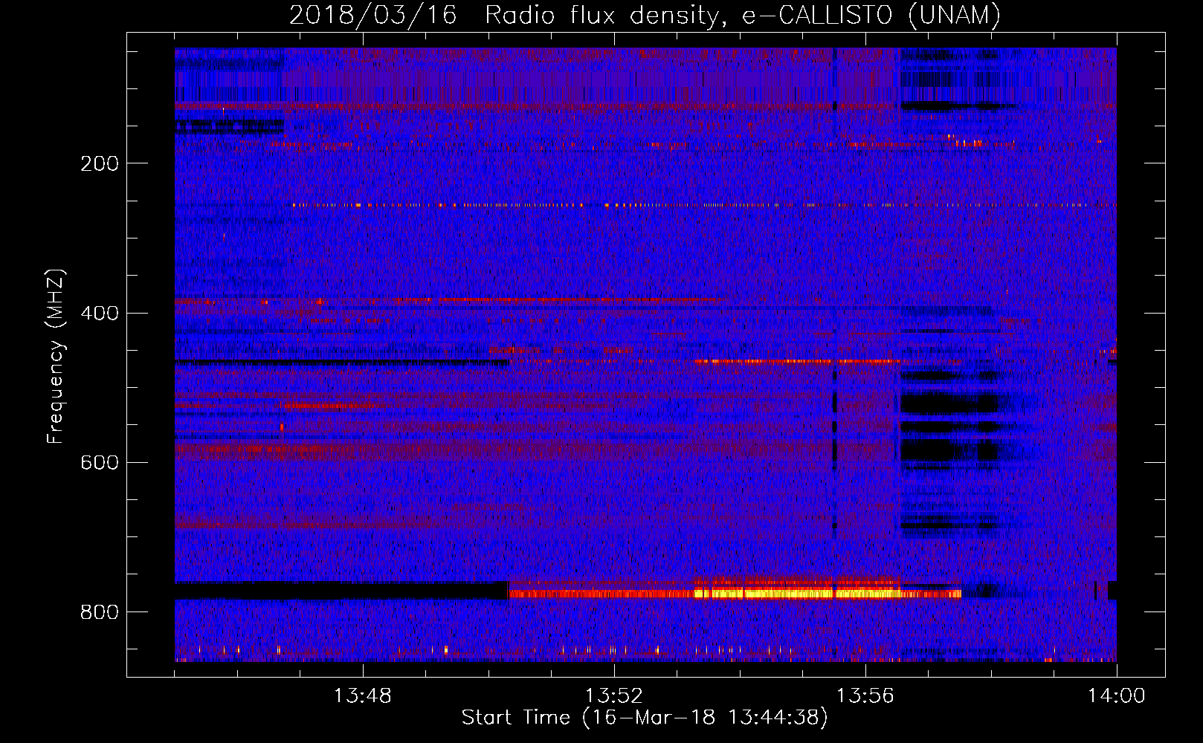This screenshot has height=743, width=1203.
Task: Click the 600 frequency tick label
Action: pyautogui.click(x=100, y=462)
